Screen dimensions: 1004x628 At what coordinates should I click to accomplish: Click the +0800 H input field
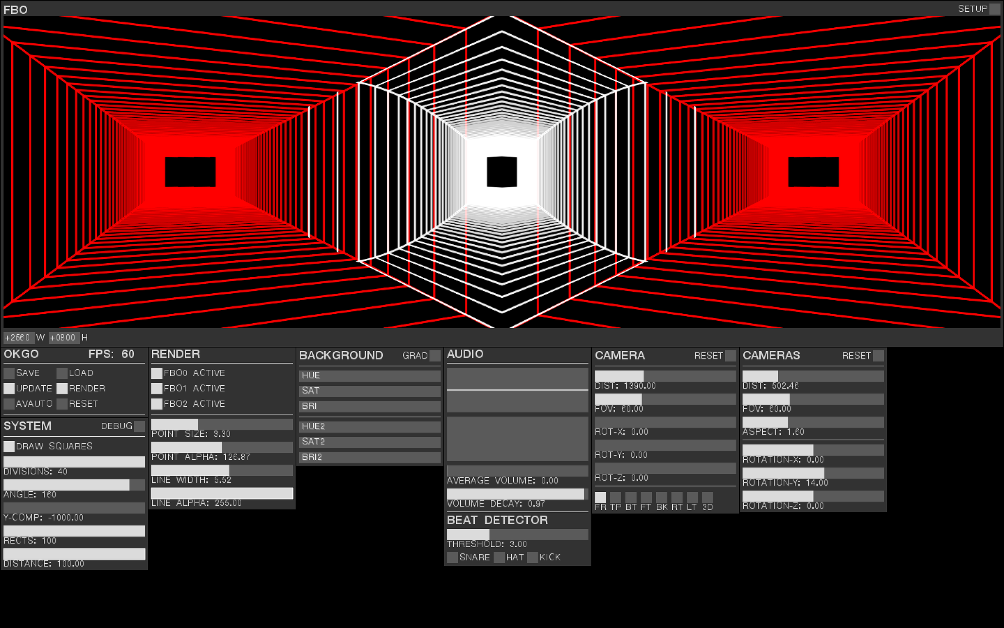(x=64, y=337)
